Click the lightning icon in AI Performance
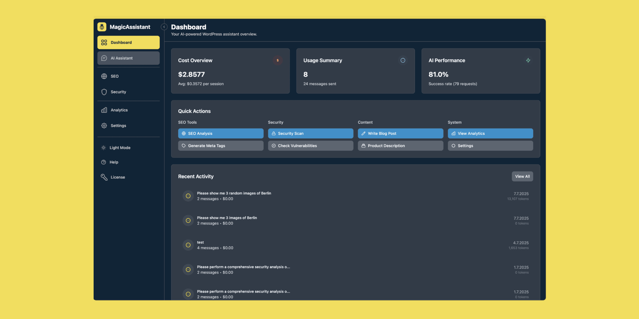This screenshot has width=639, height=319. [528, 61]
